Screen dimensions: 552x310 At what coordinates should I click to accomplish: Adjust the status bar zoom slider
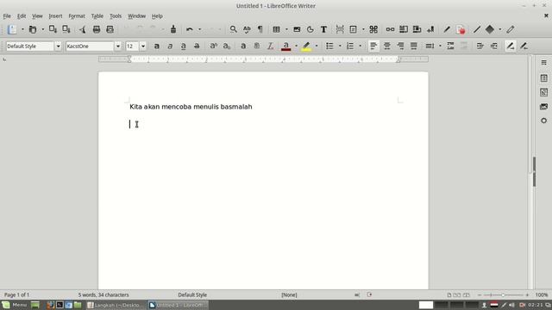click(503, 294)
